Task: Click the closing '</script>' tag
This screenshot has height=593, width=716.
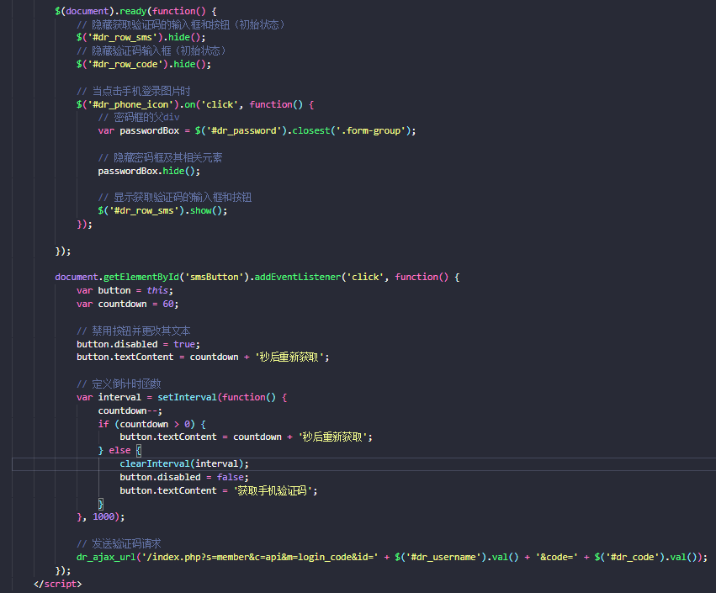Action: pyautogui.click(x=57, y=584)
